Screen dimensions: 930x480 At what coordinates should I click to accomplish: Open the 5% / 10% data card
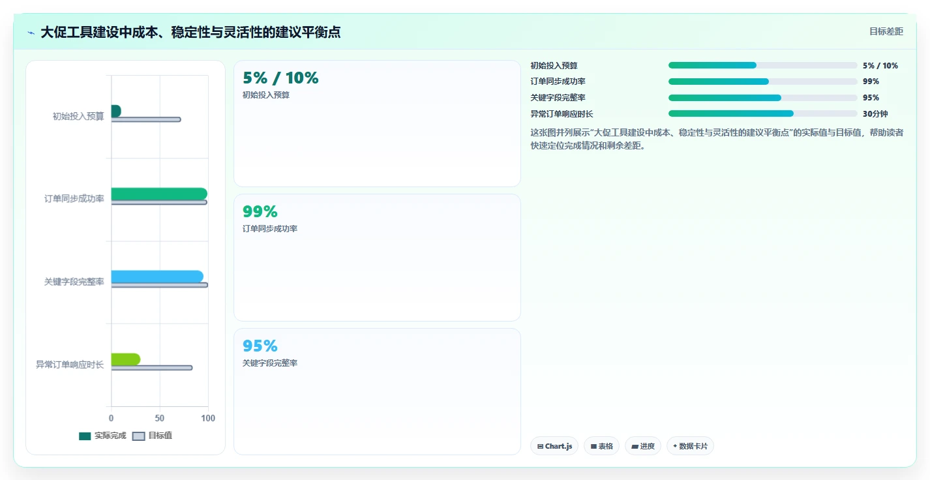click(377, 124)
